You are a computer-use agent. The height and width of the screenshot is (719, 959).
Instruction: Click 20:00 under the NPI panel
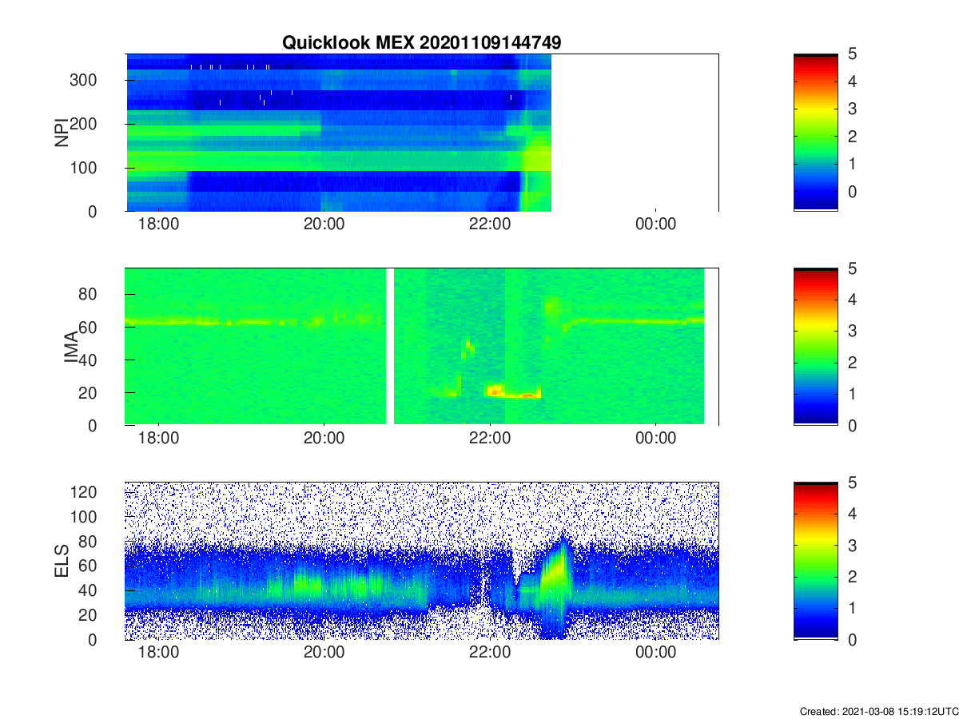[324, 224]
